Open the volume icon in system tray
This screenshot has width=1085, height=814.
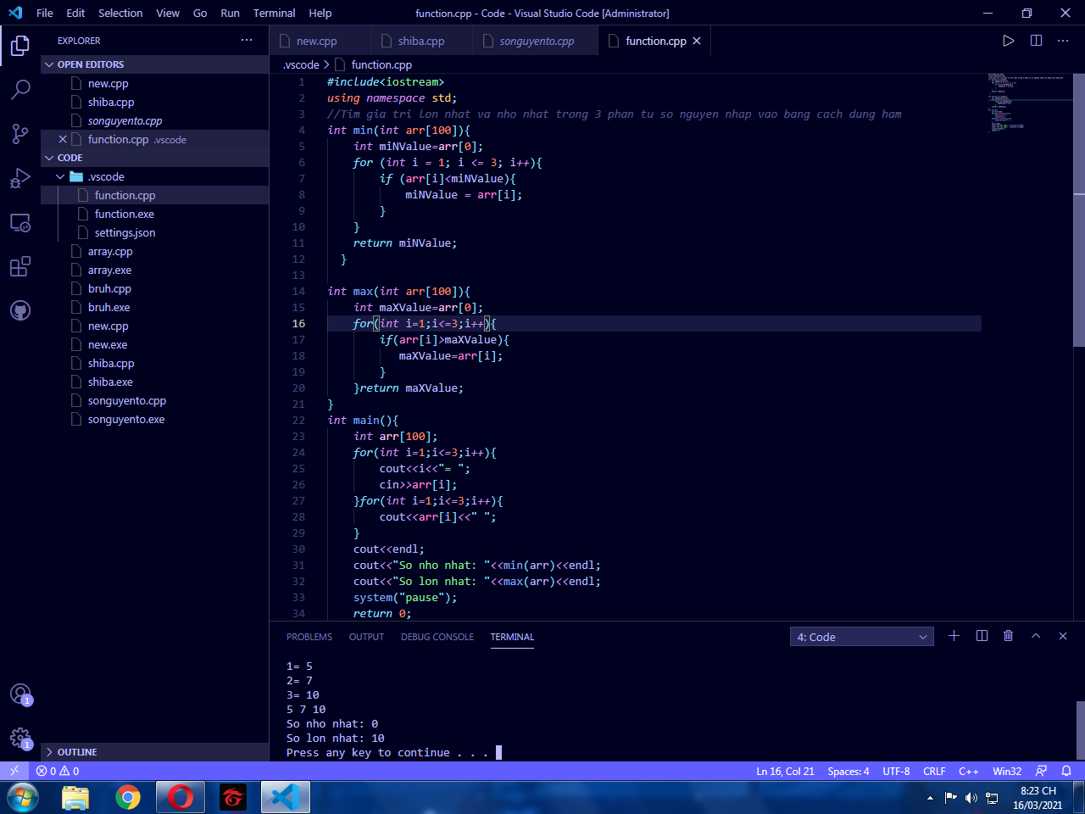(x=971, y=798)
